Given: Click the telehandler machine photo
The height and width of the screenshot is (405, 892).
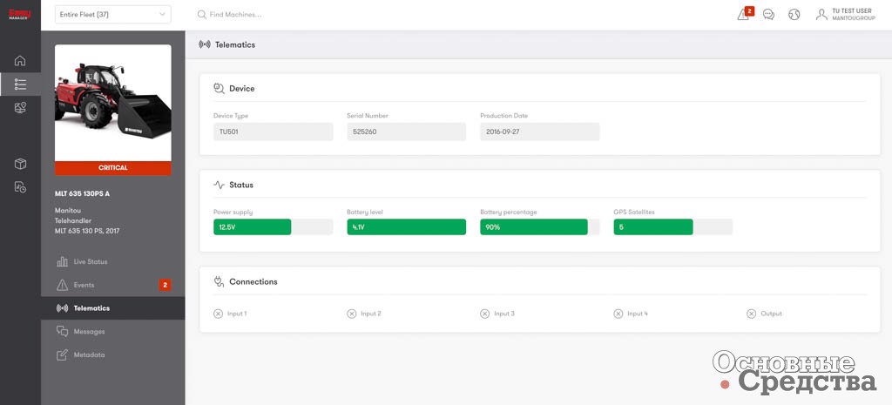Looking at the screenshot, I should [x=112, y=103].
